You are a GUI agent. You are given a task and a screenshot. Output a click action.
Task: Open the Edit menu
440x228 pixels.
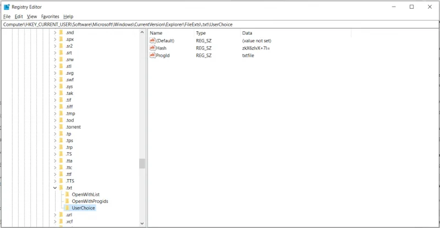pyautogui.click(x=19, y=16)
